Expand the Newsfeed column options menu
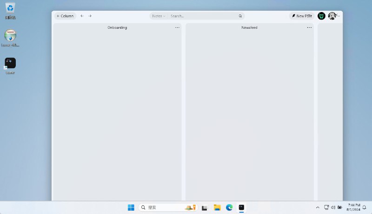Screen dimensions: 372x214 [309, 28]
